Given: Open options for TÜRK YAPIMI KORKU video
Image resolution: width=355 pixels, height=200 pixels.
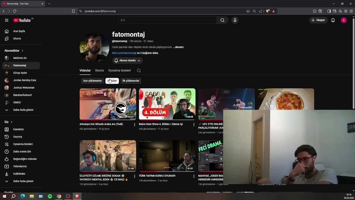Looking at the screenshot, I should [194, 176].
